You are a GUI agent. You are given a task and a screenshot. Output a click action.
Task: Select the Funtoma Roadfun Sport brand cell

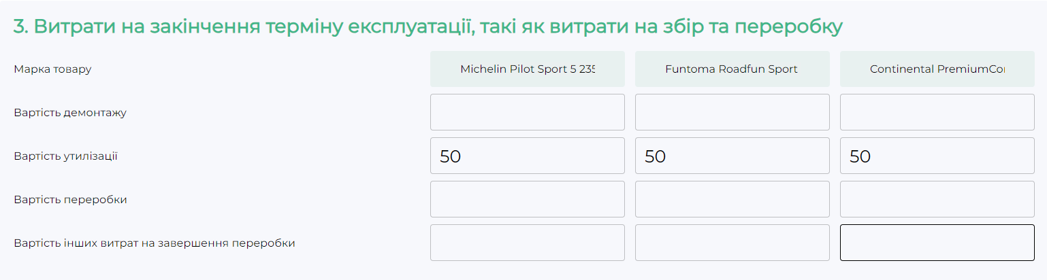pos(732,69)
